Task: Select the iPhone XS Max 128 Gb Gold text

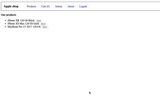Action: pyautogui.click(x=23, y=24)
